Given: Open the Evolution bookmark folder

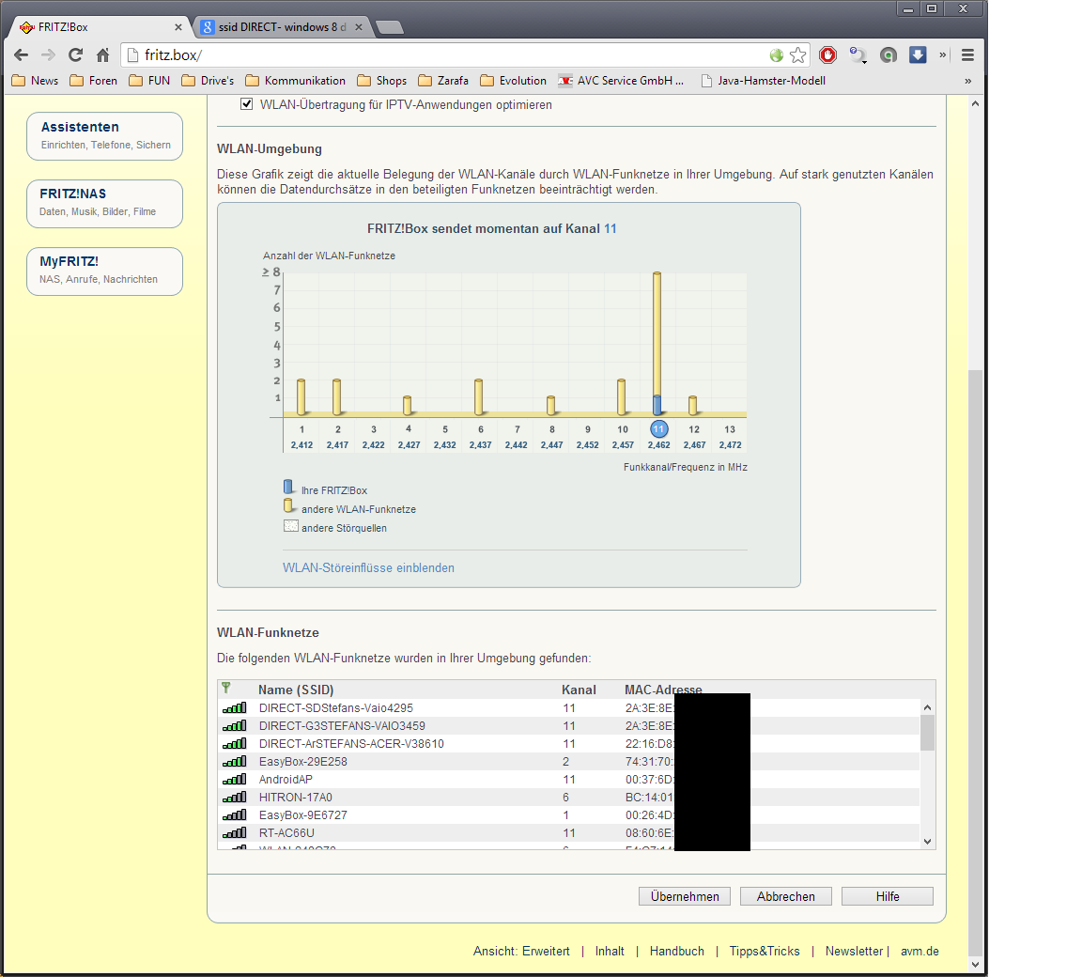Looking at the screenshot, I should coord(513,81).
